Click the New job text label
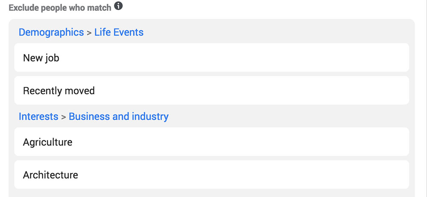This screenshot has width=427, height=197. [41, 58]
